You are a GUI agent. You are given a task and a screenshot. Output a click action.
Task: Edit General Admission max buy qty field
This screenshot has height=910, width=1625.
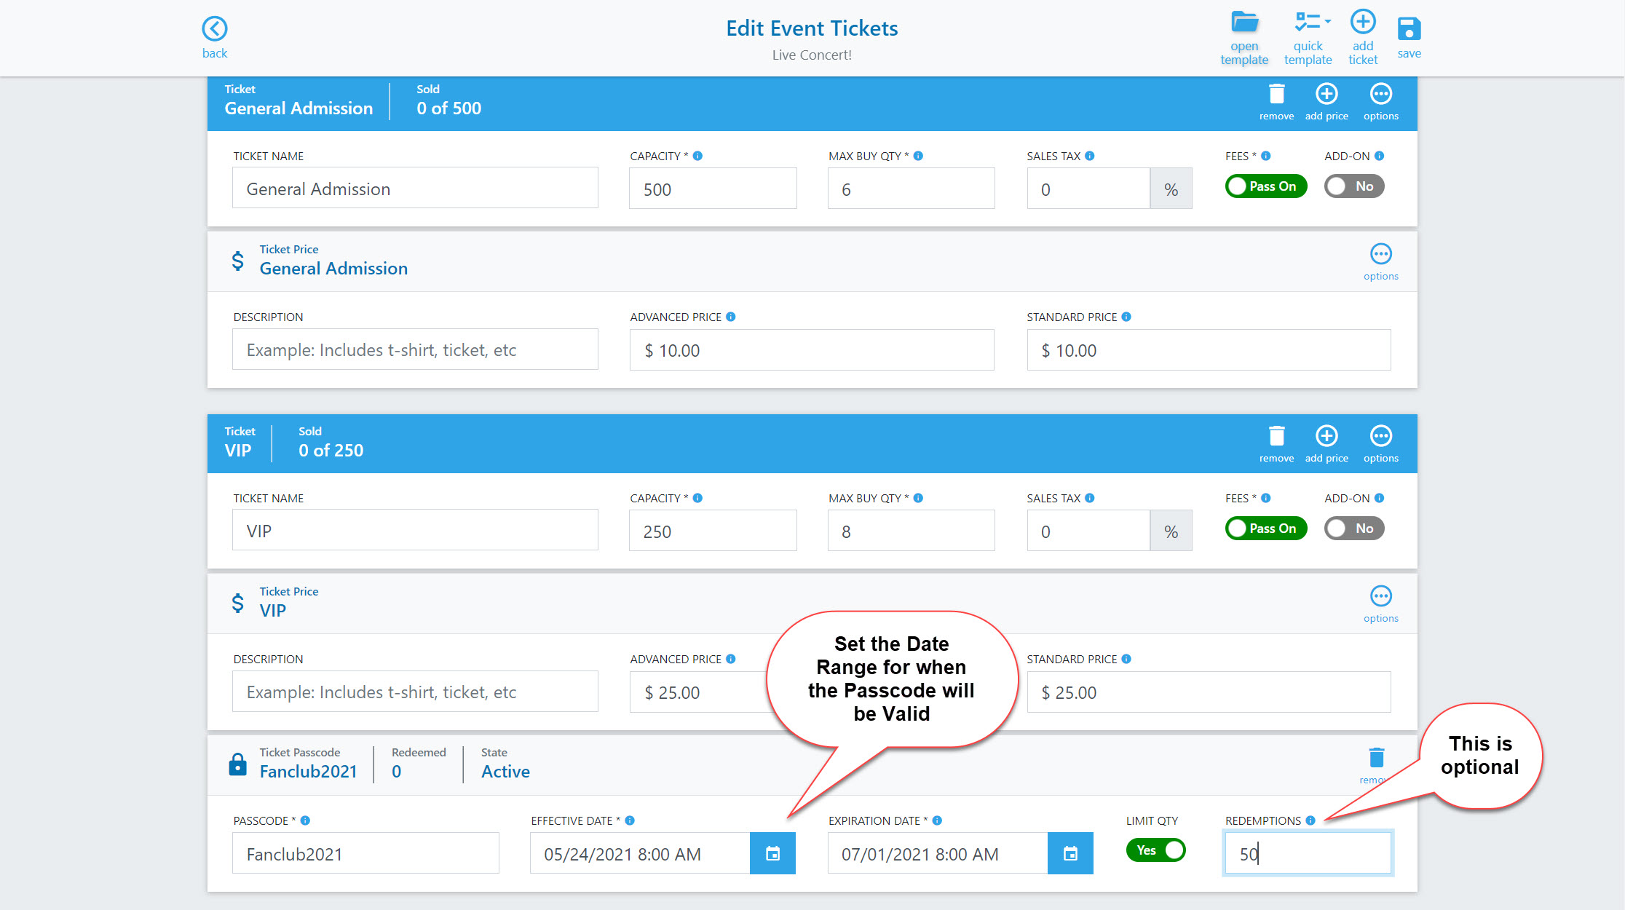[911, 189]
